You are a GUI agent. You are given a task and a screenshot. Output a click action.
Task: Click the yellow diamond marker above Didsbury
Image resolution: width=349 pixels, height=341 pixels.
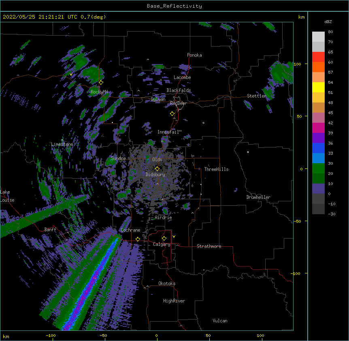[x=157, y=169]
